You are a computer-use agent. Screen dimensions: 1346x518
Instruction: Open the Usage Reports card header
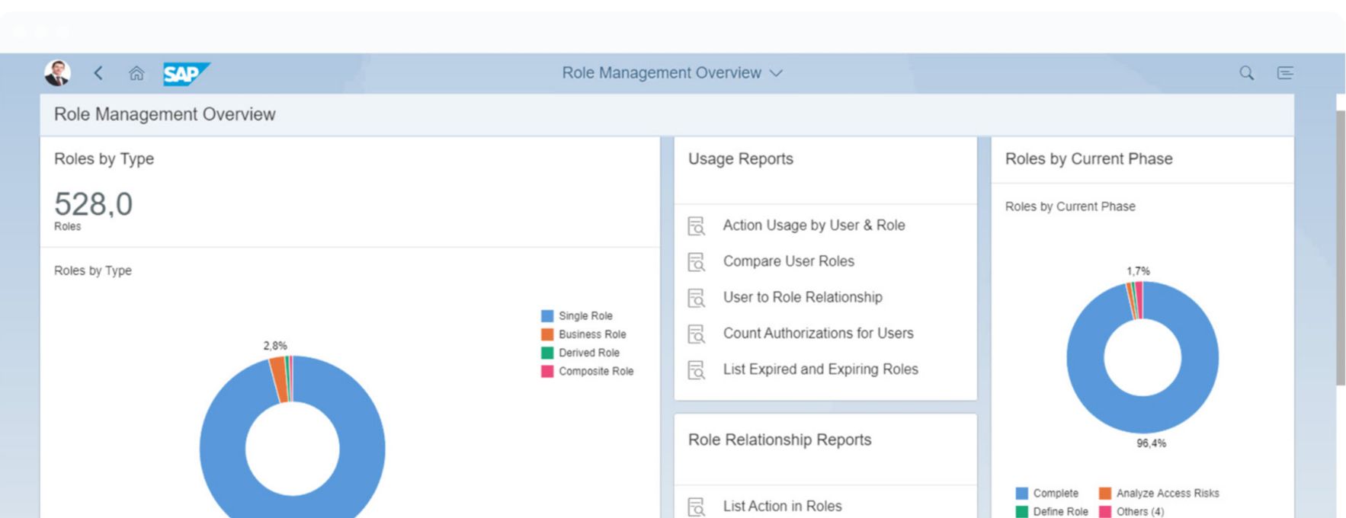(740, 159)
